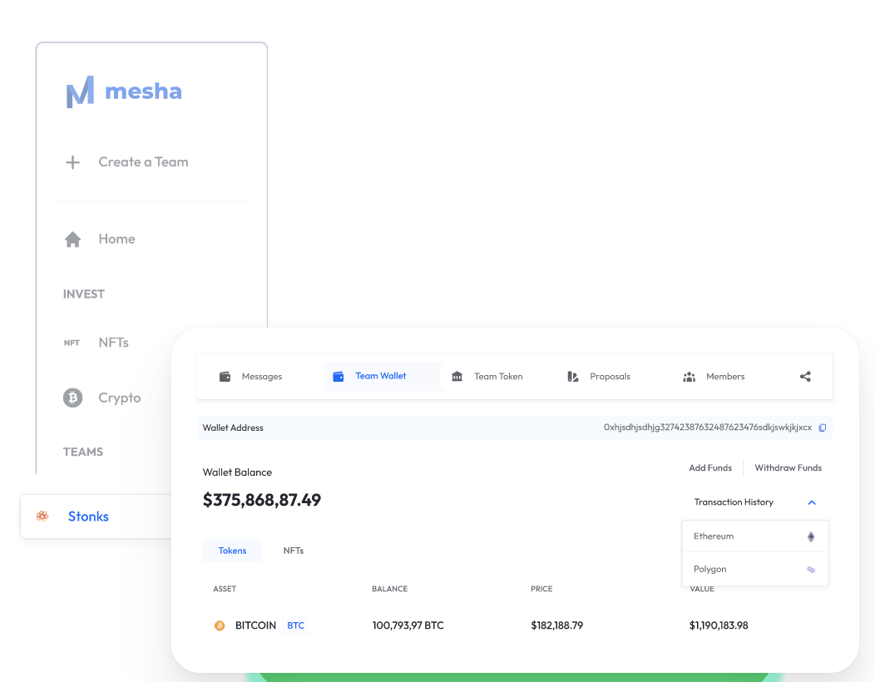875x682 pixels.
Task: Collapse the Transaction History chevron
Action: click(812, 502)
